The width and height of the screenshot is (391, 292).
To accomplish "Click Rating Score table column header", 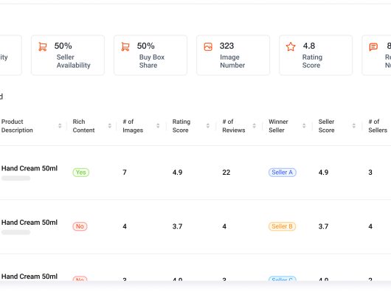I will (181, 126).
